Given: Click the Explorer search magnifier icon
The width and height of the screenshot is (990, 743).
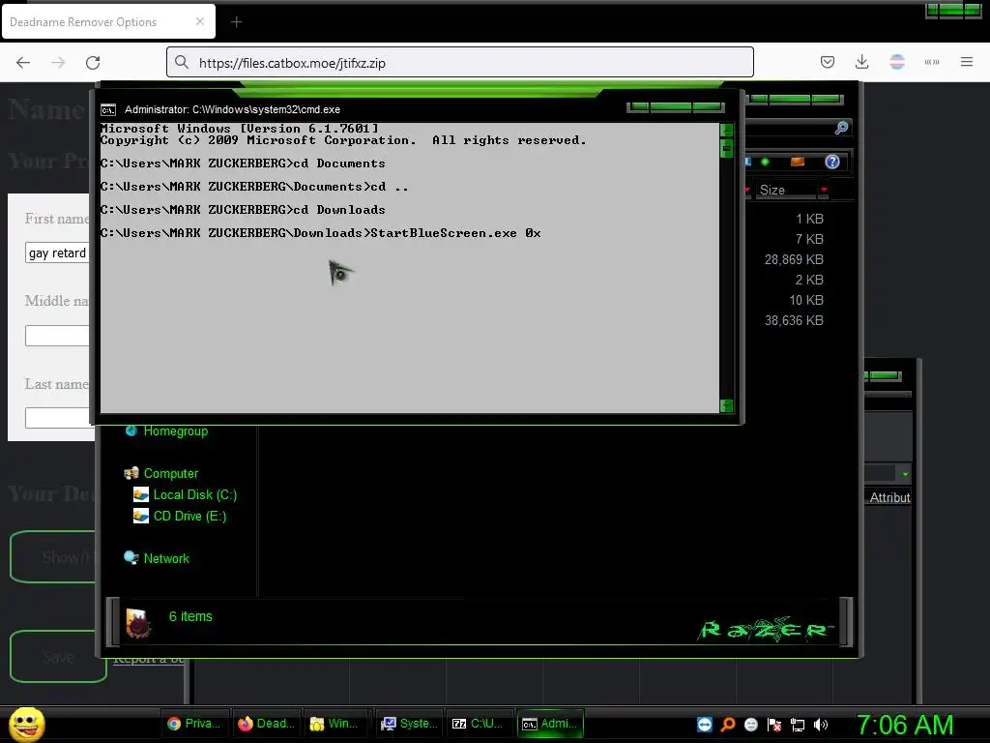Looking at the screenshot, I should pos(841,129).
